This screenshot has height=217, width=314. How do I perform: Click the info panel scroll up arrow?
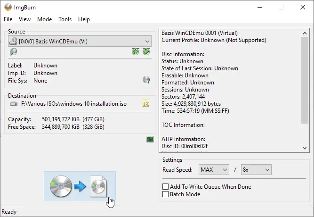[305, 33]
